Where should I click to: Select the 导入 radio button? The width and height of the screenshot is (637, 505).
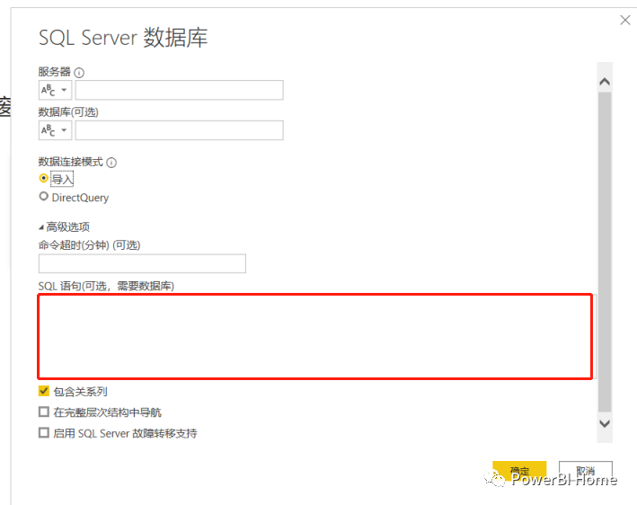pos(43,178)
